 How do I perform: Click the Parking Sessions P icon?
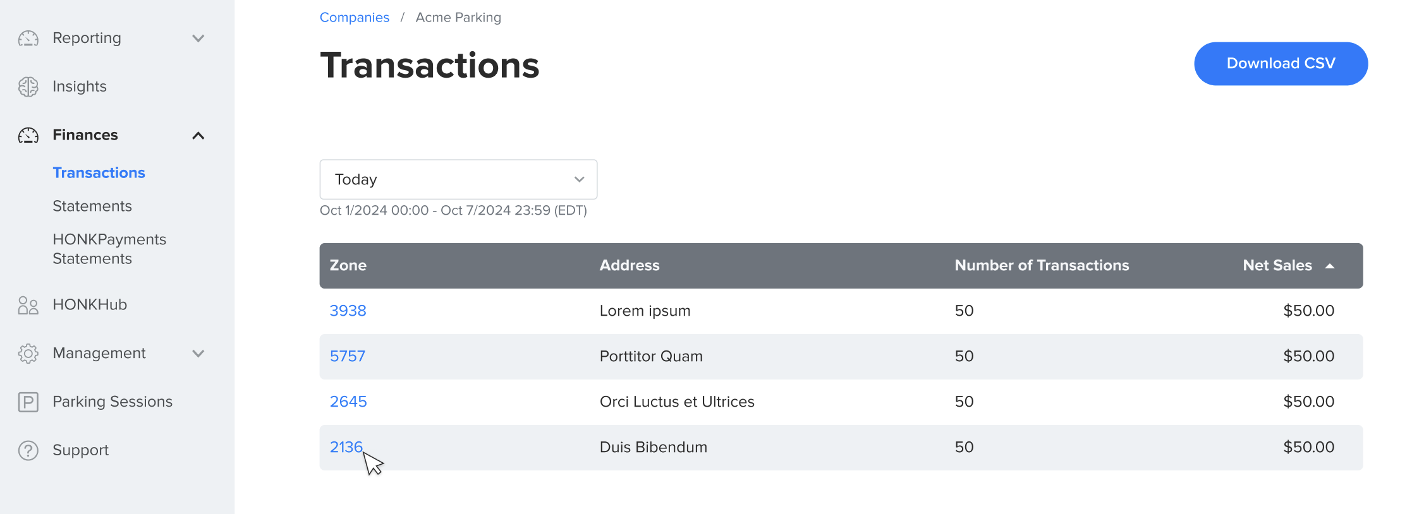28,402
